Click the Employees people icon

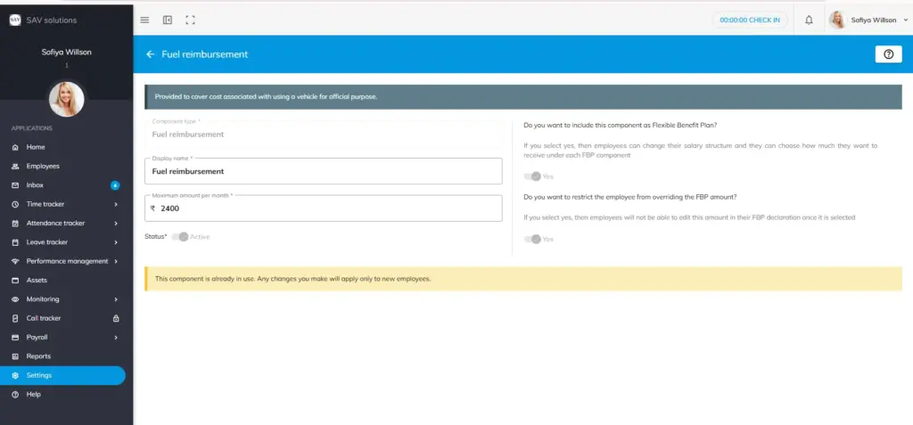tap(15, 167)
